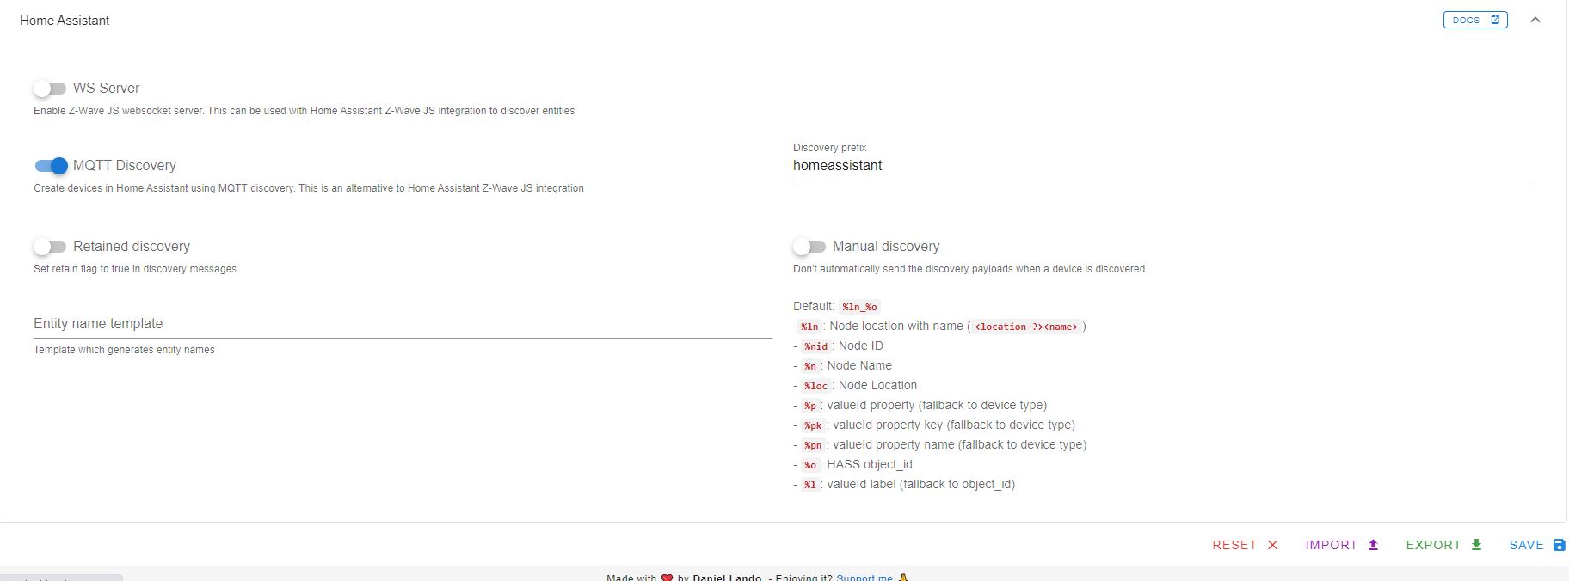
Task: Click the %ln_%o default template code
Action: click(x=859, y=307)
